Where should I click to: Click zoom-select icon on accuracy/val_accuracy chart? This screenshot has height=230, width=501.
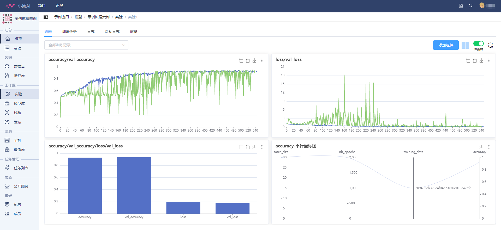tap(241, 60)
